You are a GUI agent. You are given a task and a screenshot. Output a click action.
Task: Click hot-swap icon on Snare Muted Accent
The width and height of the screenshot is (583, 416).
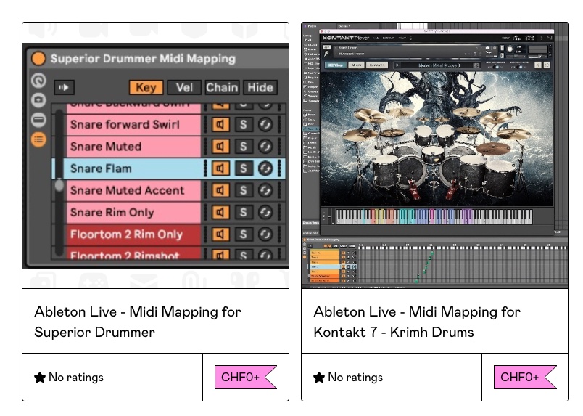[x=265, y=190]
